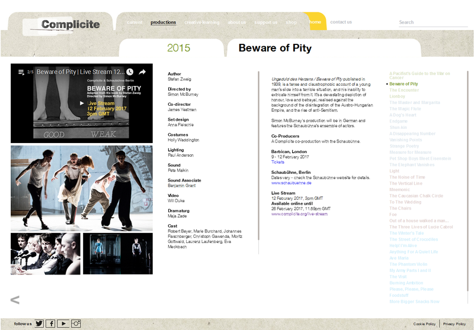Go to the home tab

tap(315, 22)
